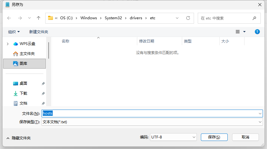Open 主文件夹 in the sidebar

click(24, 54)
